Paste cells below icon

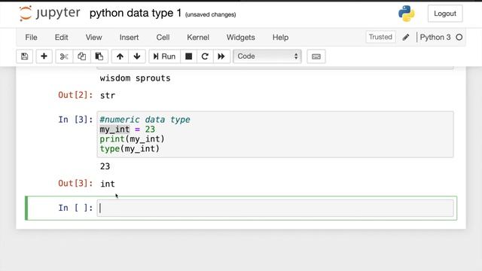coord(99,56)
